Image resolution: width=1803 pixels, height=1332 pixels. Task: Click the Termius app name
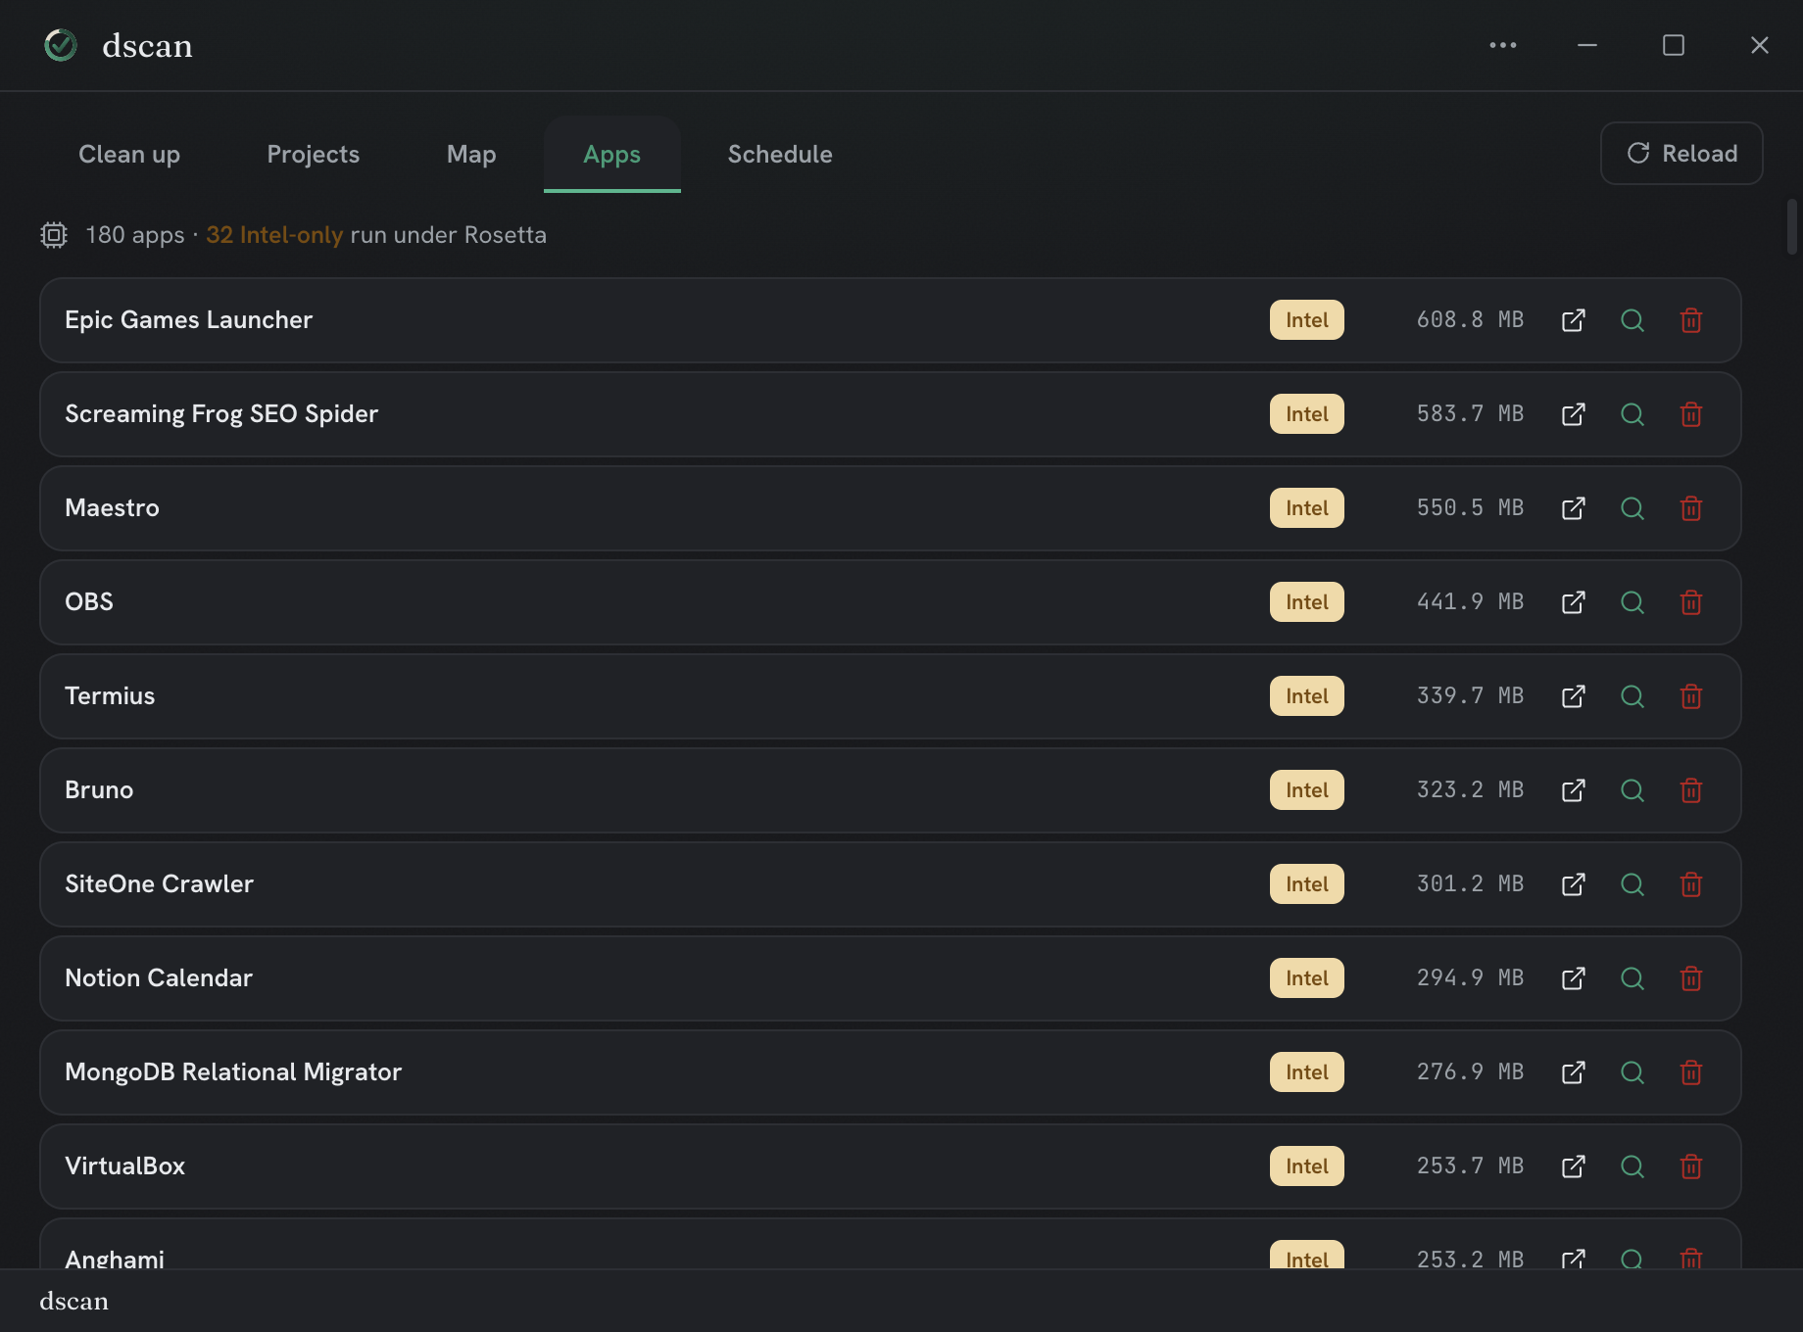(x=110, y=696)
